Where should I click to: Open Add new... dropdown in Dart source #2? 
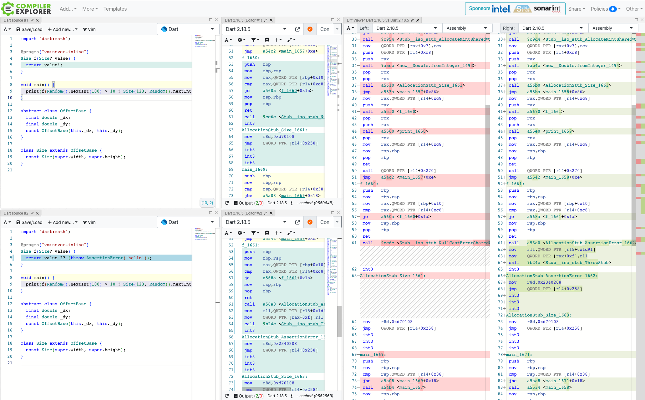pyautogui.click(x=63, y=222)
